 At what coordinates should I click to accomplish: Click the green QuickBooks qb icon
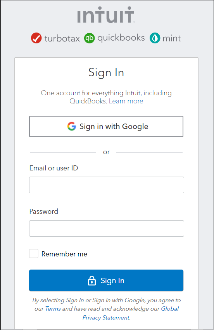tap(90, 38)
